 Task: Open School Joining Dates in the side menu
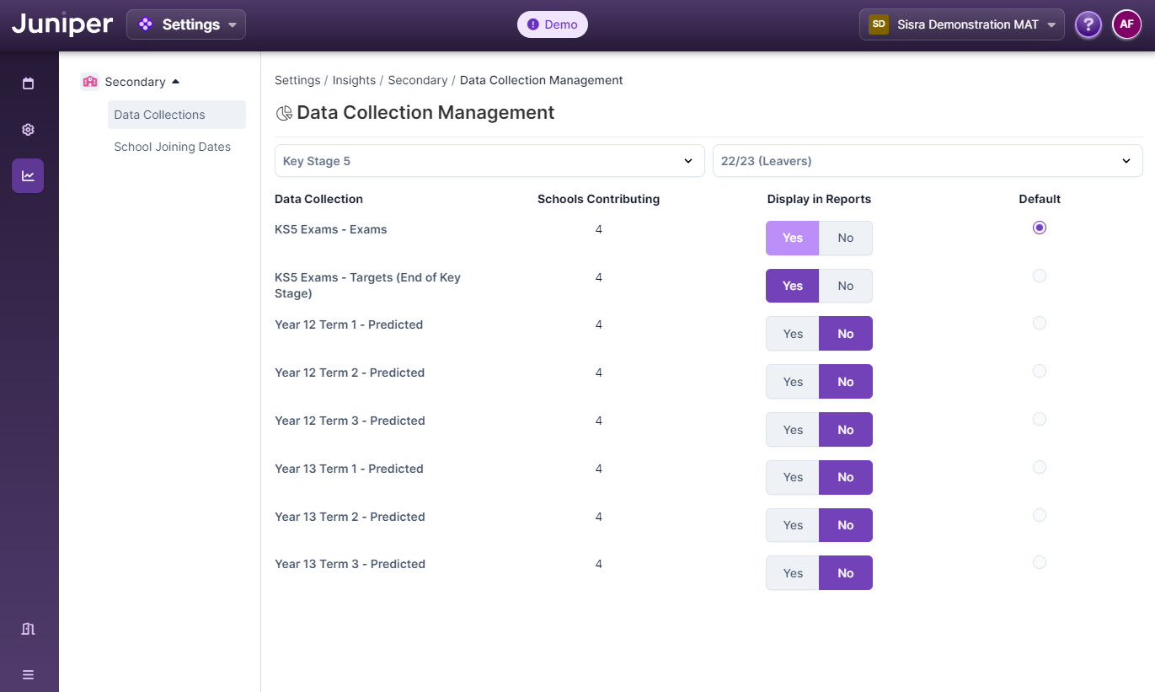(x=172, y=147)
